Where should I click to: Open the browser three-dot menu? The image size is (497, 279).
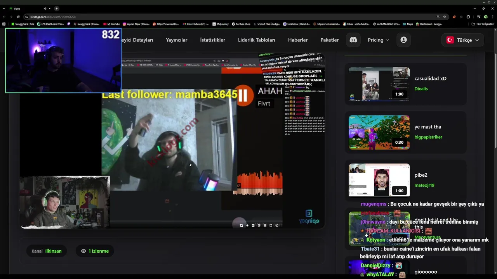coord(492,17)
